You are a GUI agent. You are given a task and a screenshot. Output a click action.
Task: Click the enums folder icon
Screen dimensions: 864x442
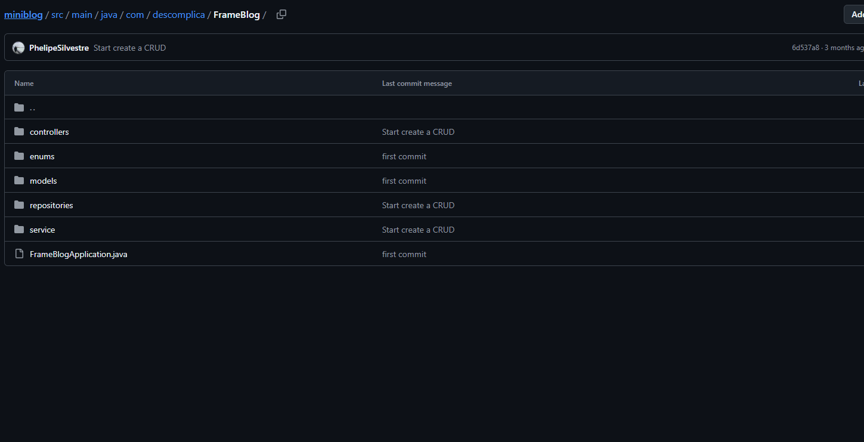point(19,156)
